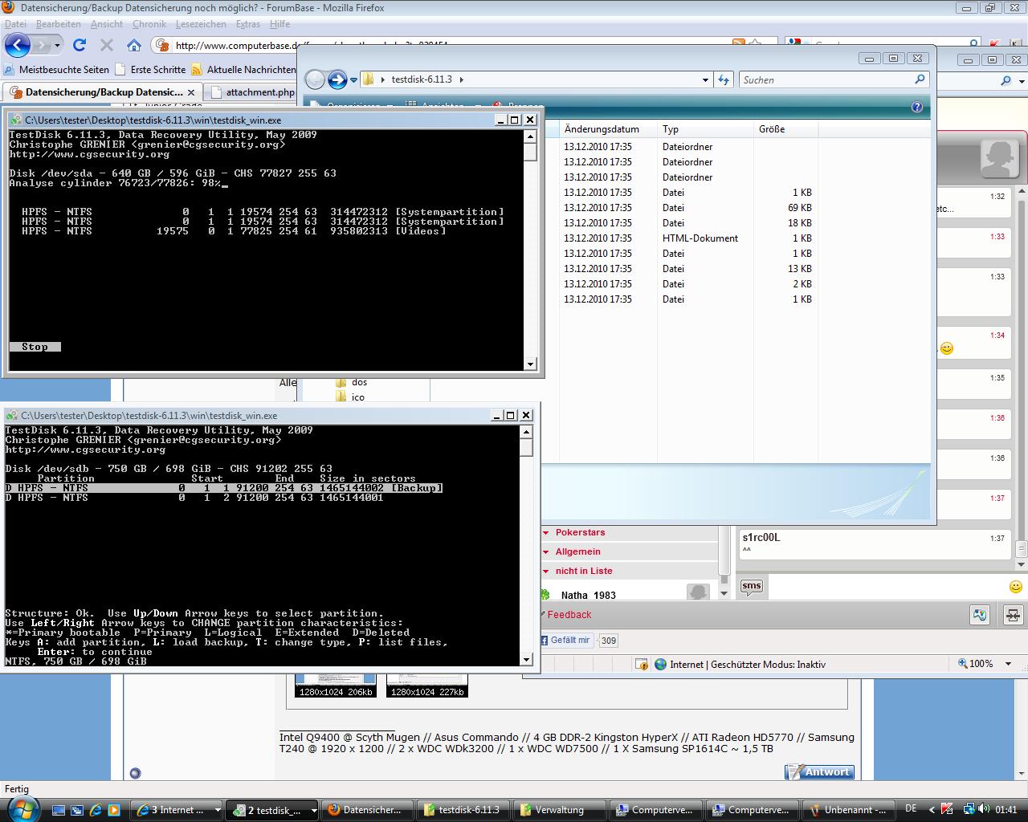1028x822 pixels.
Task: Go back in Explorer testdisk window
Action: tap(315, 79)
